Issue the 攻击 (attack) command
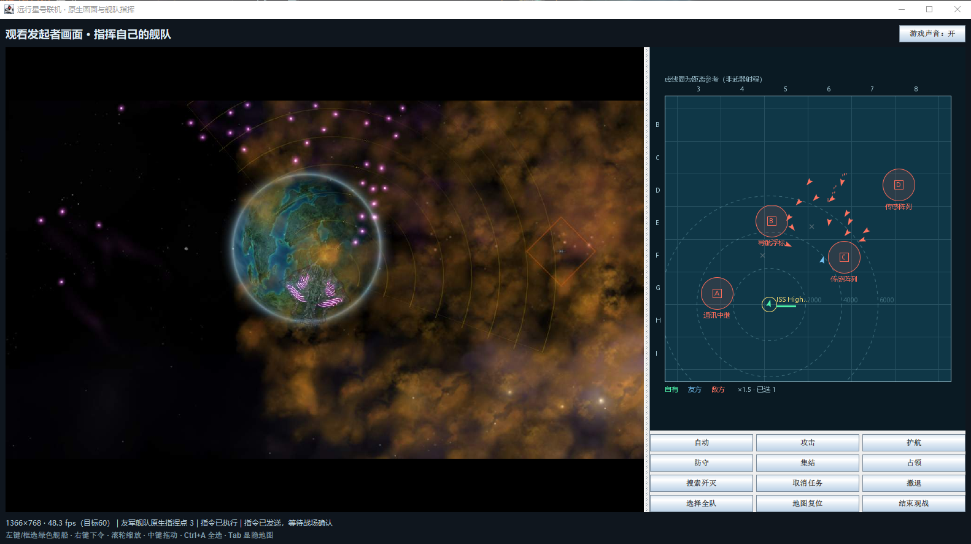Viewport: 971px width, 544px height. (x=808, y=443)
